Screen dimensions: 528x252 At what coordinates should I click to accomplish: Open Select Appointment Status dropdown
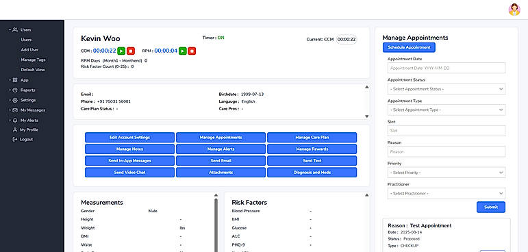(x=447, y=89)
